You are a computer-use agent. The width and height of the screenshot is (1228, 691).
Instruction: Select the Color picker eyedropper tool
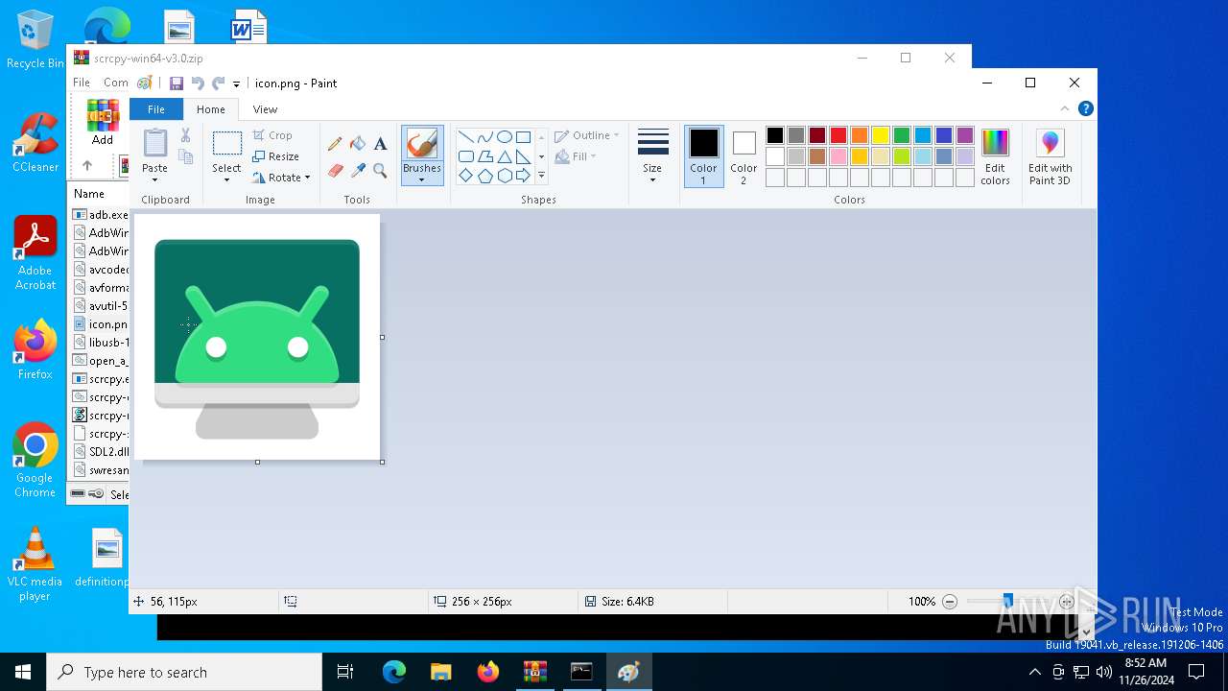[x=358, y=171]
